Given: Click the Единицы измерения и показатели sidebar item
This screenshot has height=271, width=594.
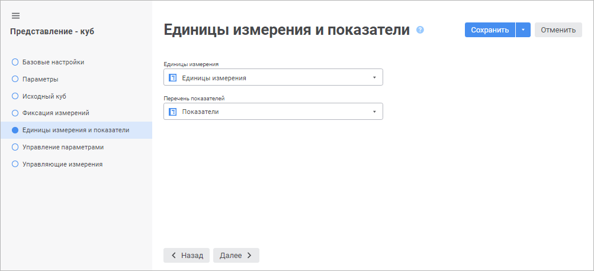Looking at the screenshot, I should point(75,130).
